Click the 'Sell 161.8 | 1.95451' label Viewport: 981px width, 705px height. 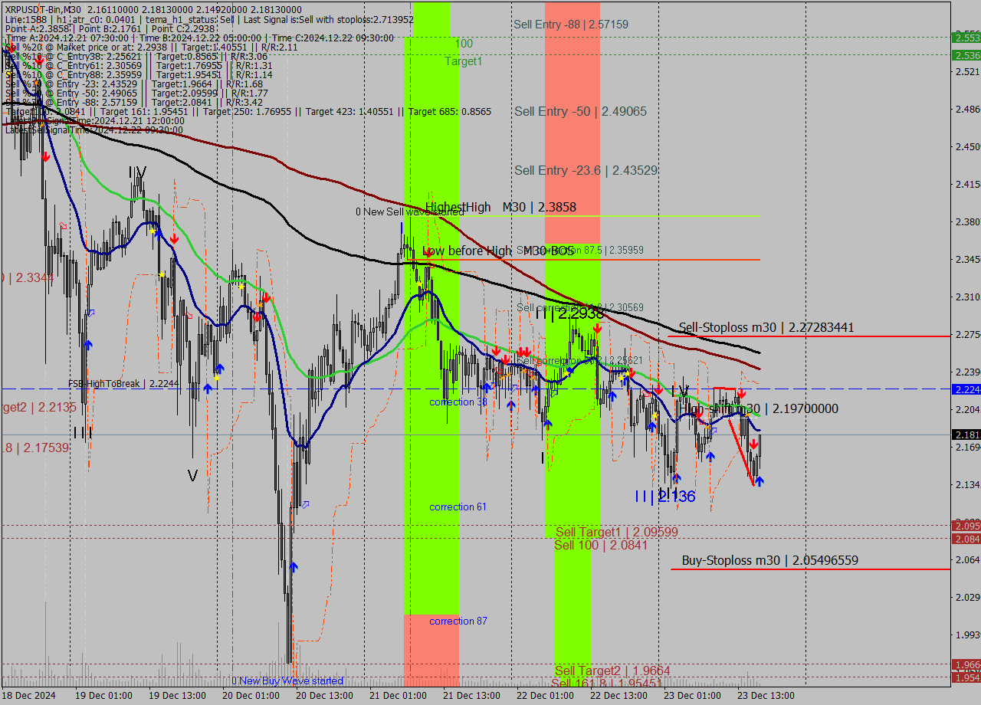[606, 683]
